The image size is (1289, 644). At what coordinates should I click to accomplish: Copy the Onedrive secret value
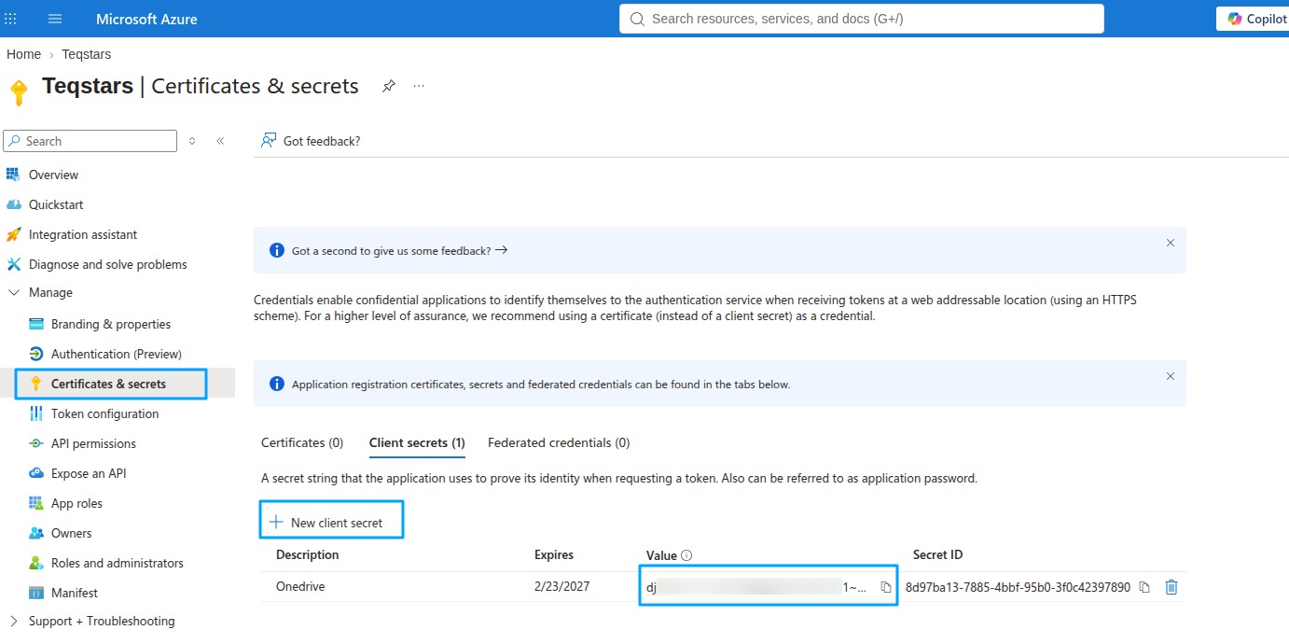[886, 588]
